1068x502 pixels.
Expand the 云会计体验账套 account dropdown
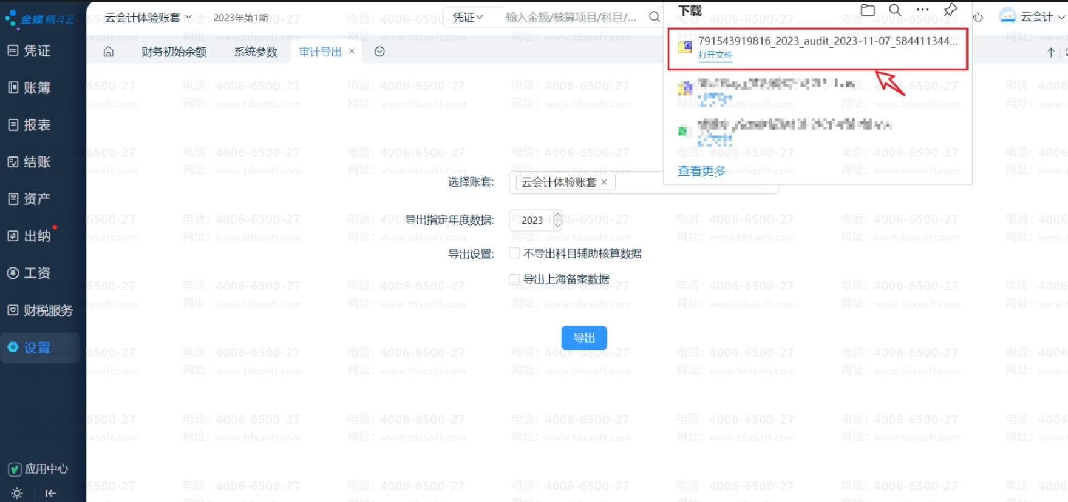point(148,18)
